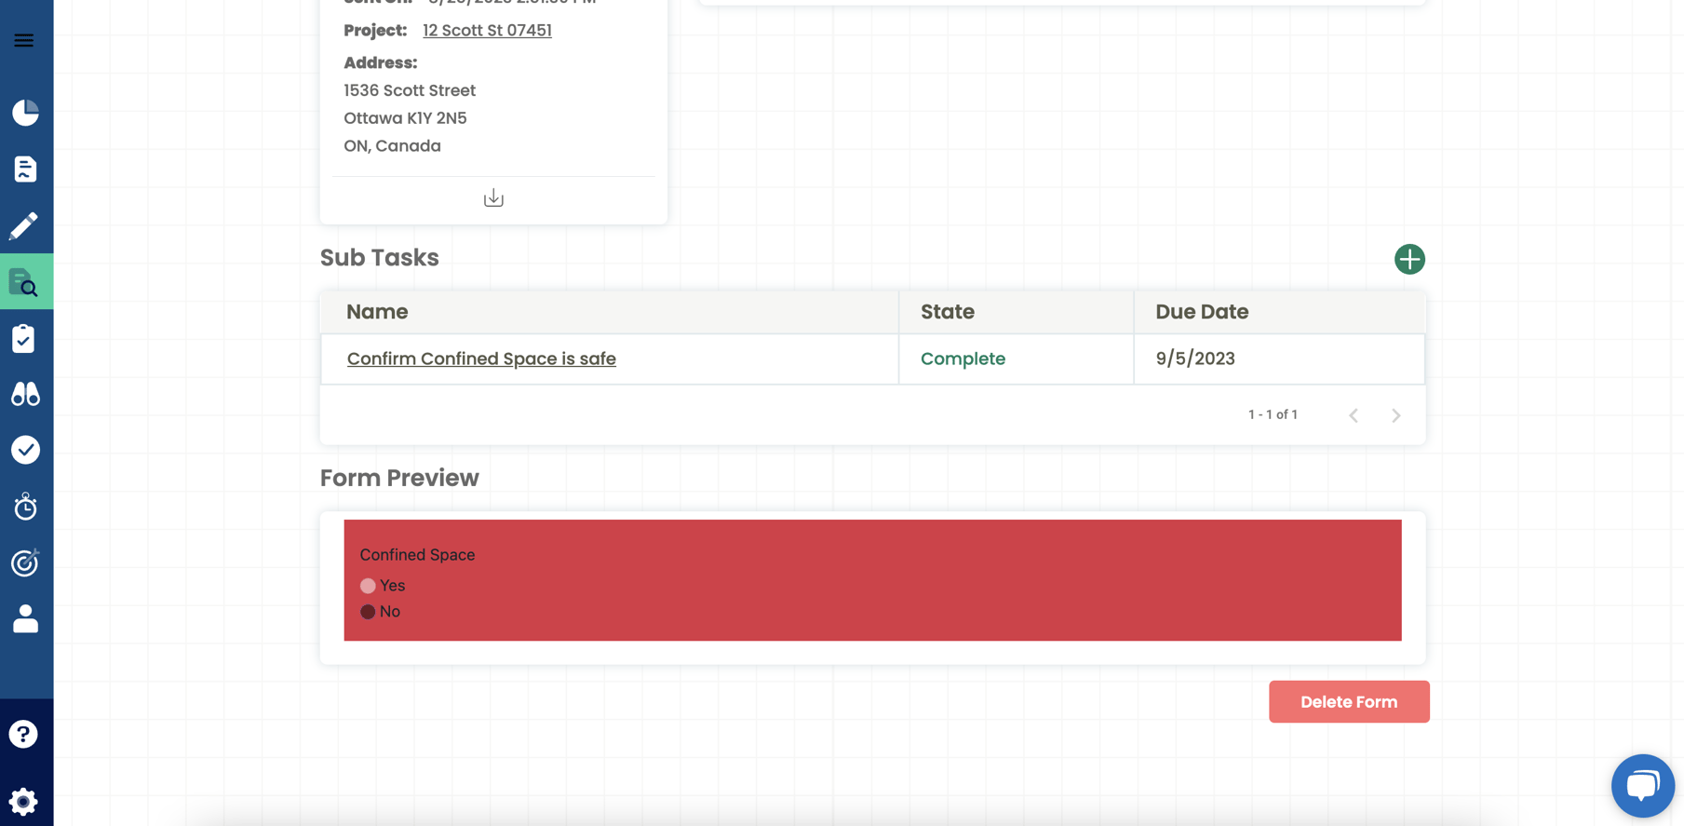Click the Delete Form button
1684x826 pixels.
pos(1349,702)
